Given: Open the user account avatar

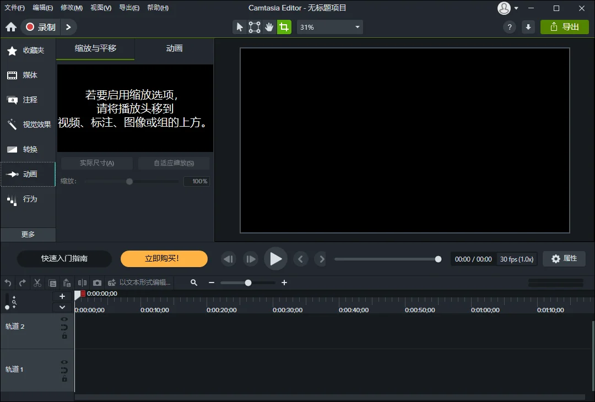Looking at the screenshot, I should click(x=504, y=8).
